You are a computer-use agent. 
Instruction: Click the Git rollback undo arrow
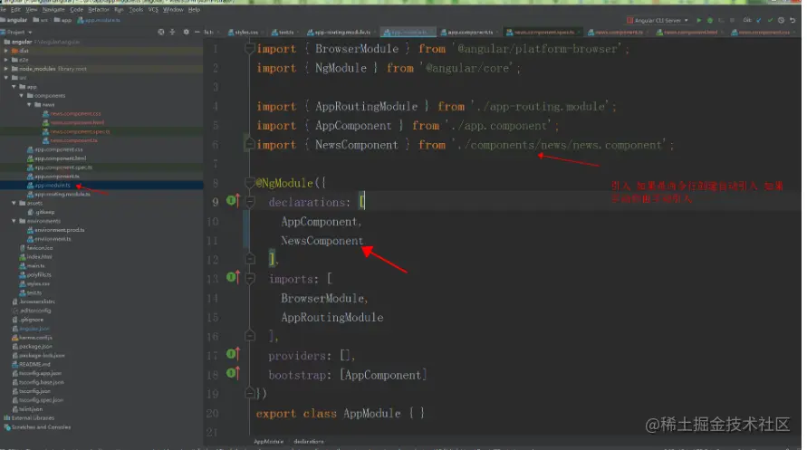click(x=793, y=21)
